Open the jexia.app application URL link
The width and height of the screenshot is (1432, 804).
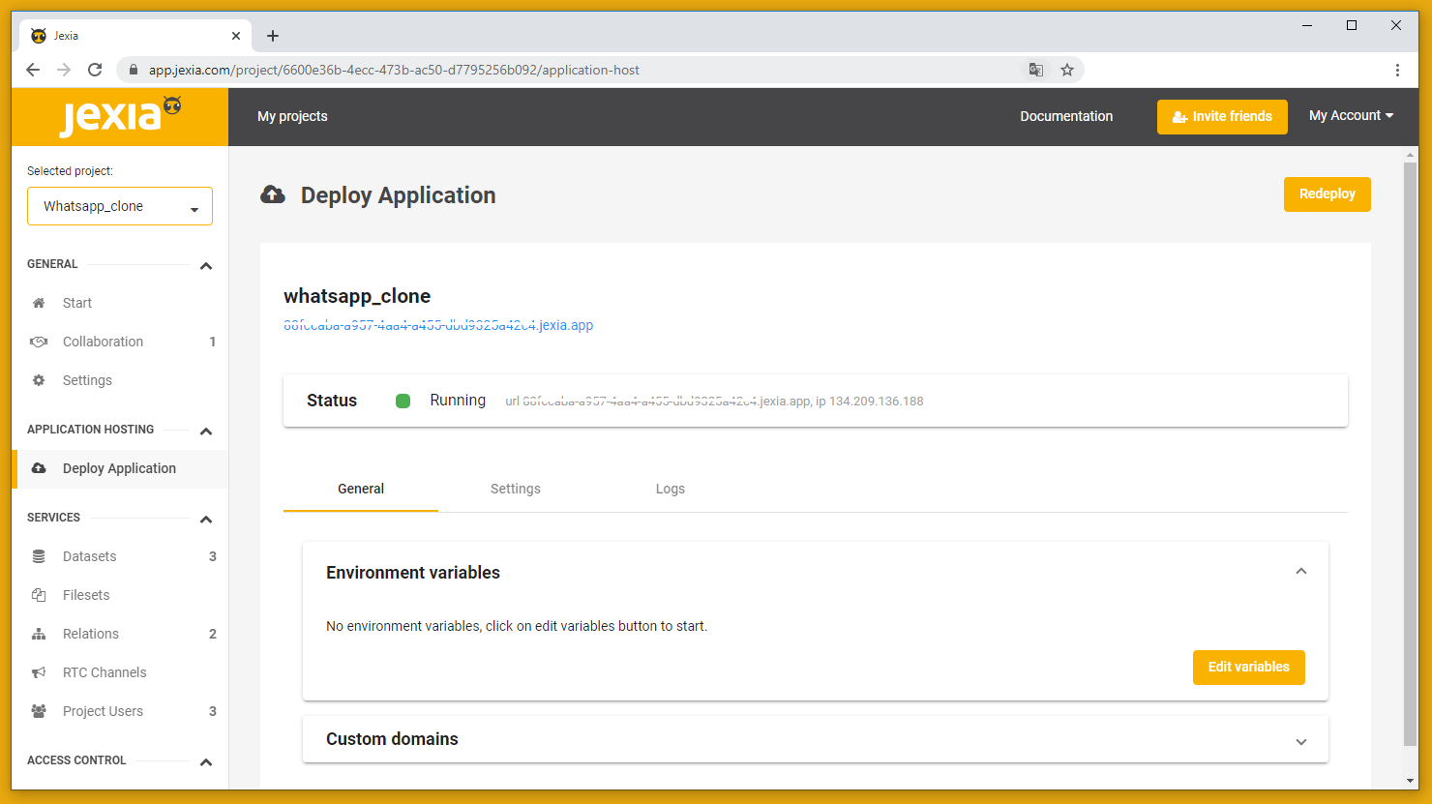click(x=438, y=325)
